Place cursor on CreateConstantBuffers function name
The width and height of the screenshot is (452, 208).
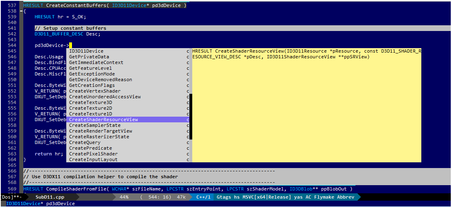[76, 5]
